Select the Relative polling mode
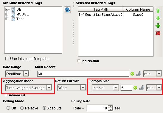This screenshot has height=113, width=163. pyautogui.click(x=22, y=108)
